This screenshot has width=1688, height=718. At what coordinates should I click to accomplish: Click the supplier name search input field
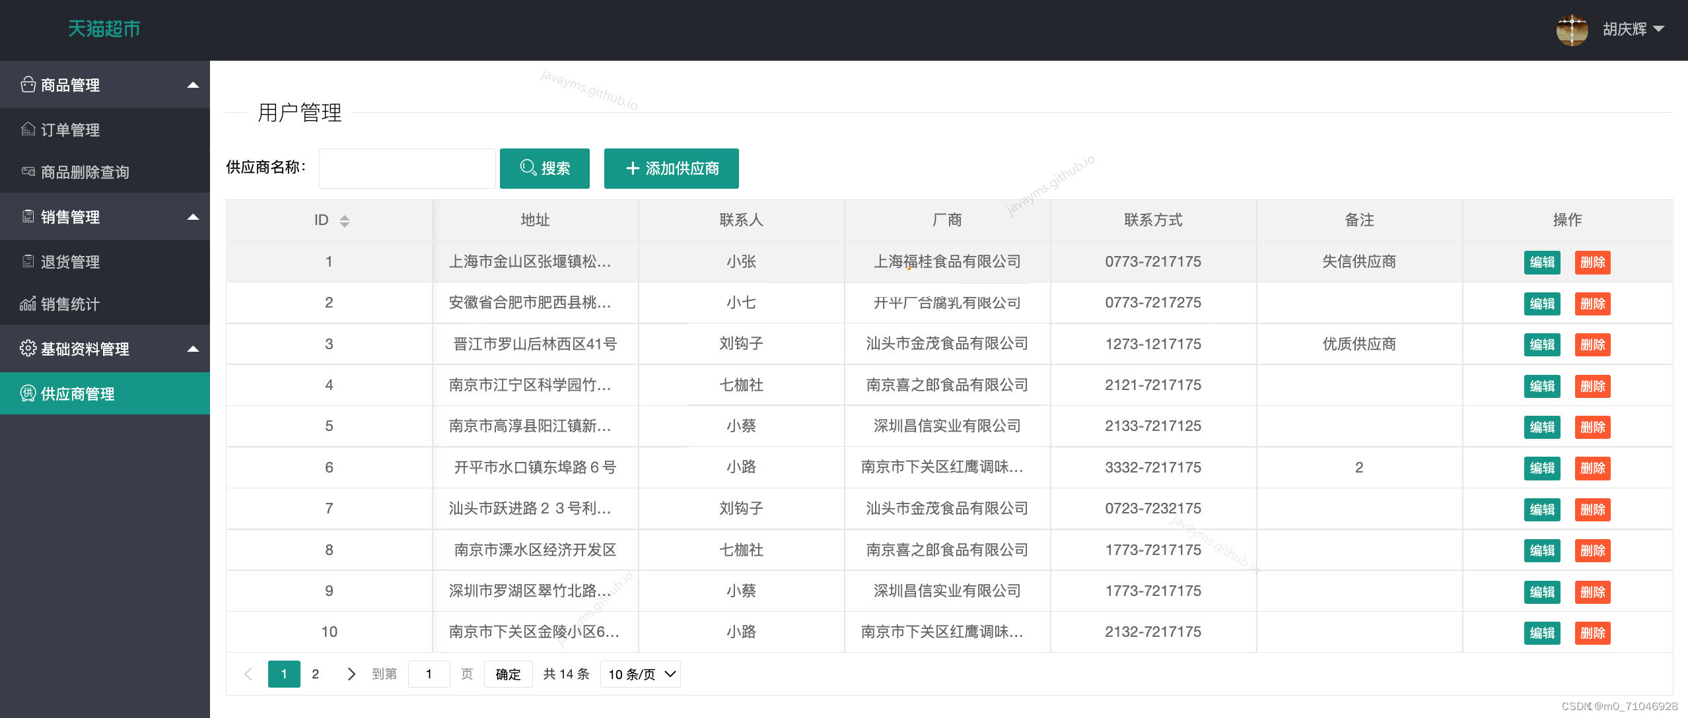pos(406,168)
